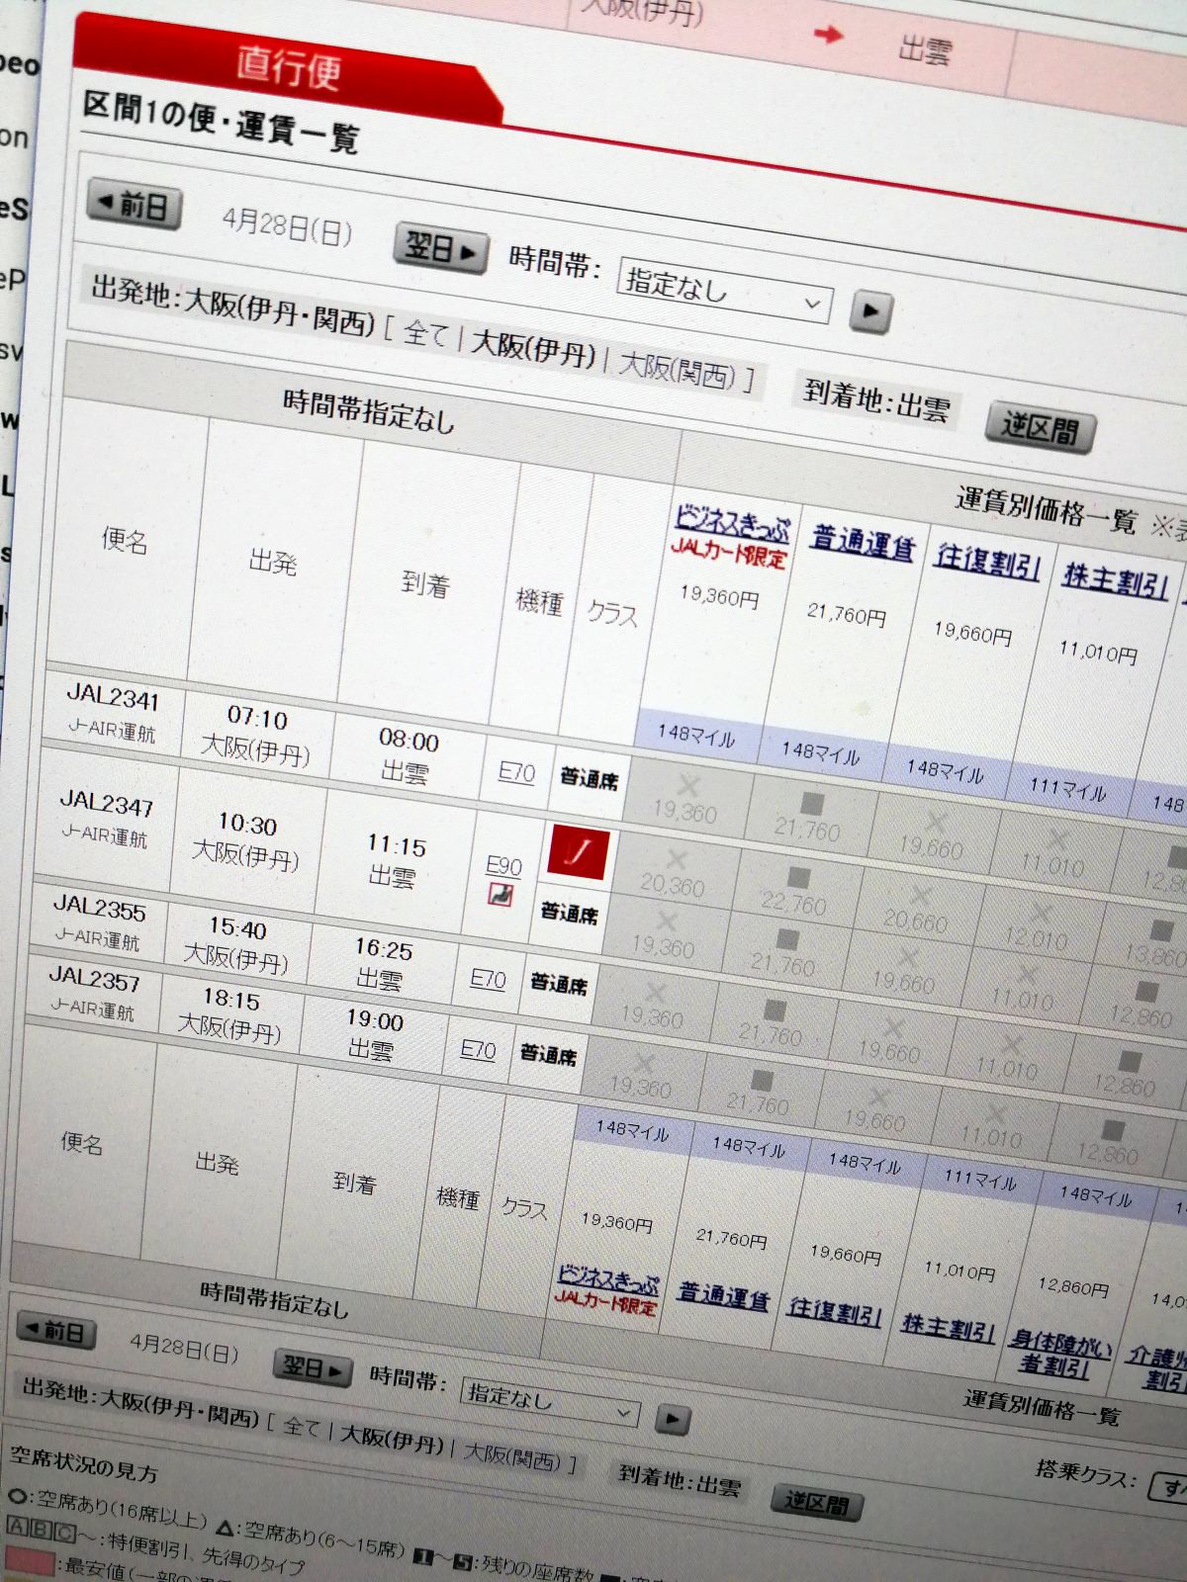
Task: Click the arrow go button beside the lower 時間帯 dropdown
Action: (672, 1420)
